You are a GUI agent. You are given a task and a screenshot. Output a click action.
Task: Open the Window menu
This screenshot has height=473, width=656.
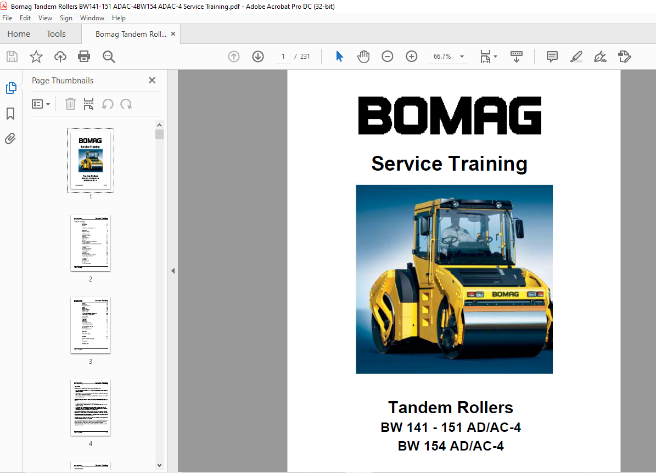coord(92,18)
